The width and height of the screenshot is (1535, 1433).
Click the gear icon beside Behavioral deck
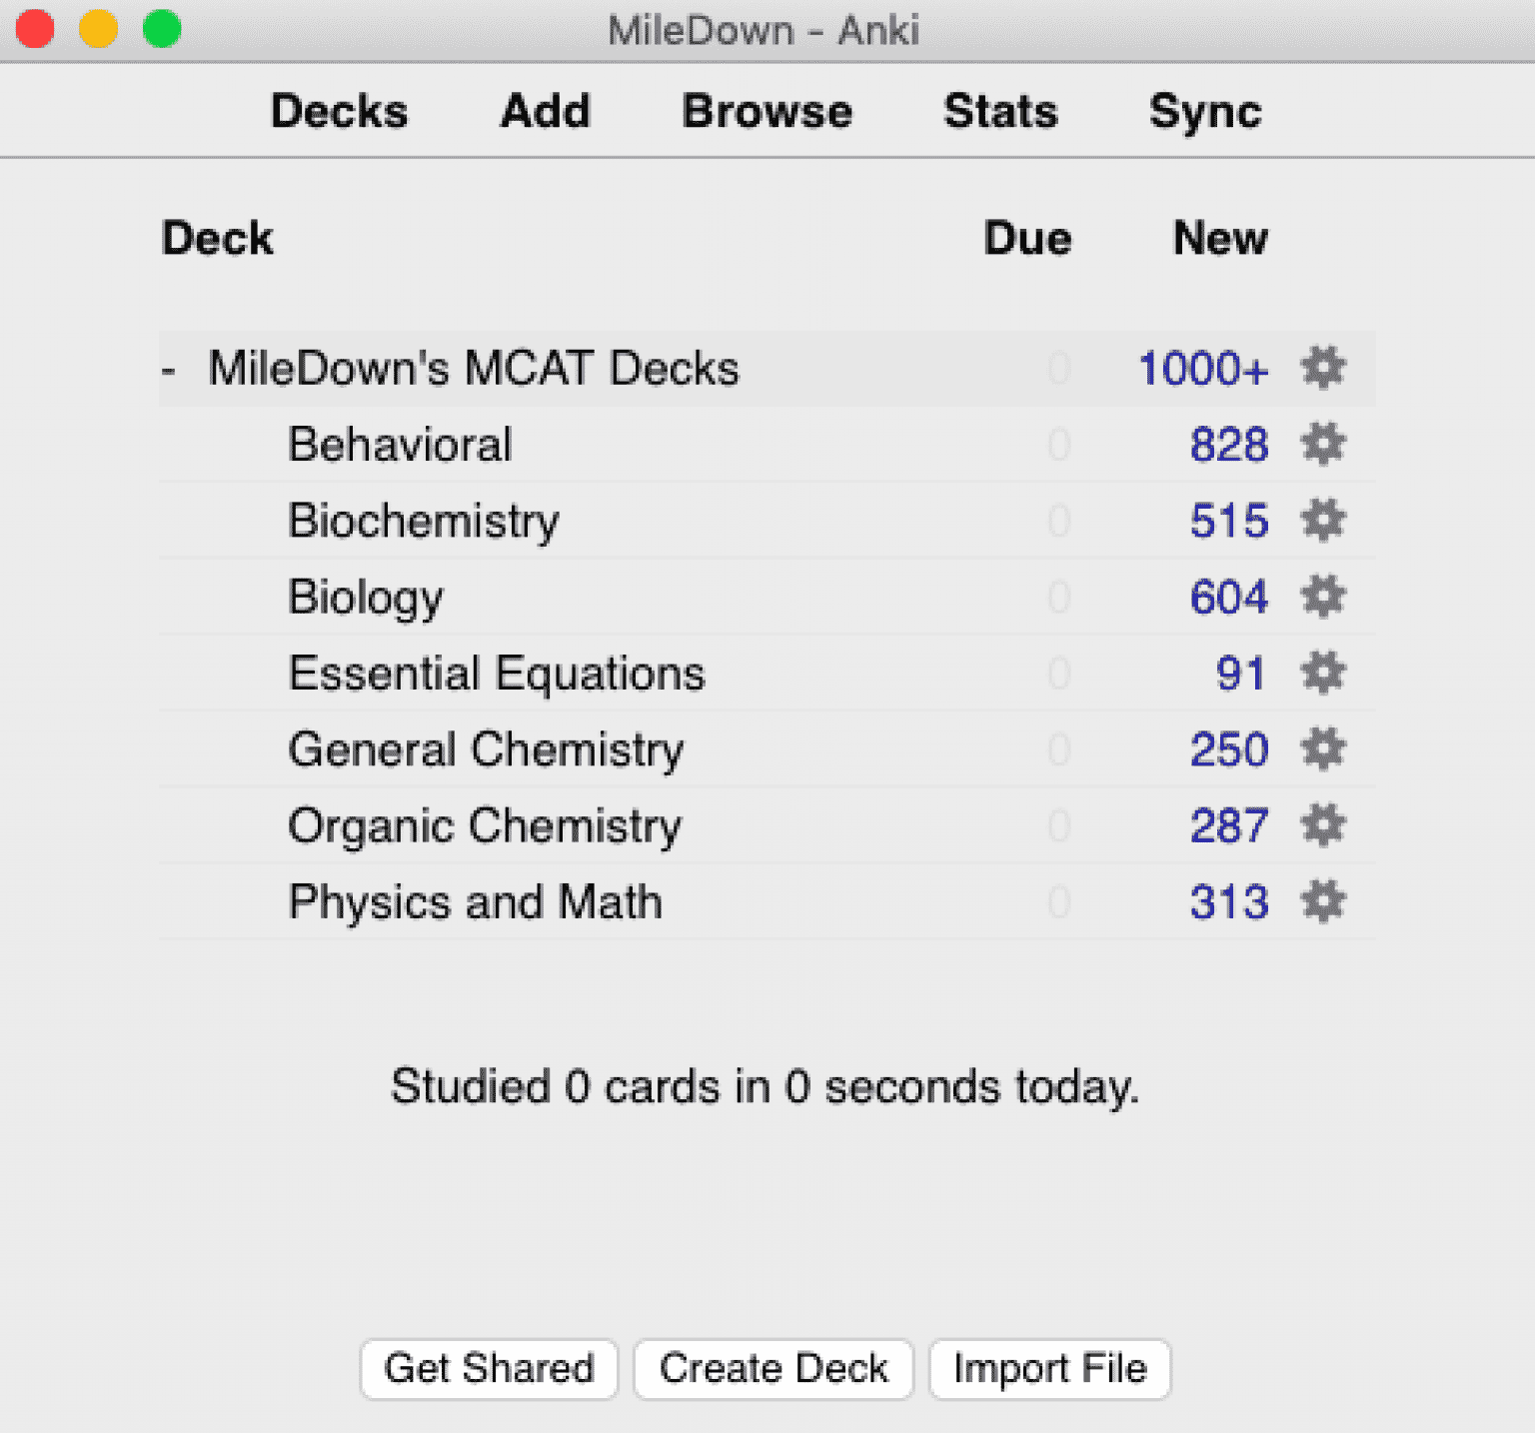pyautogui.click(x=1323, y=445)
